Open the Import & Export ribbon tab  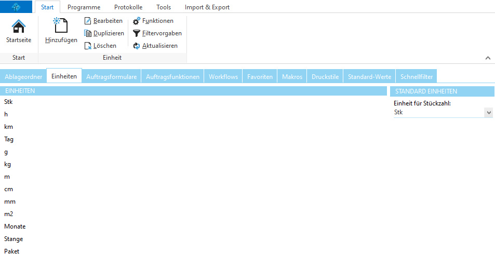coord(207,7)
